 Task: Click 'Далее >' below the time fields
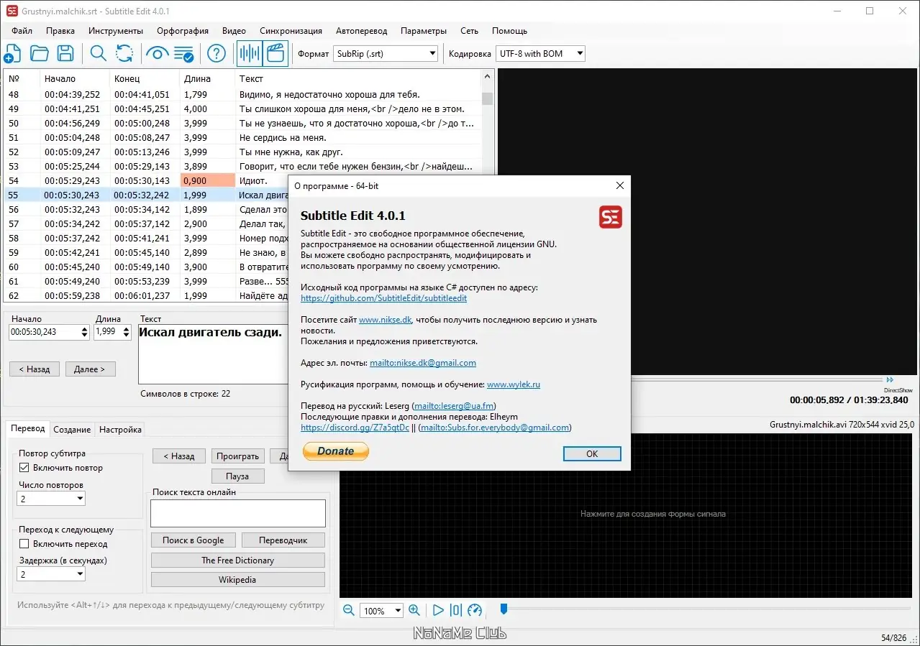90,369
